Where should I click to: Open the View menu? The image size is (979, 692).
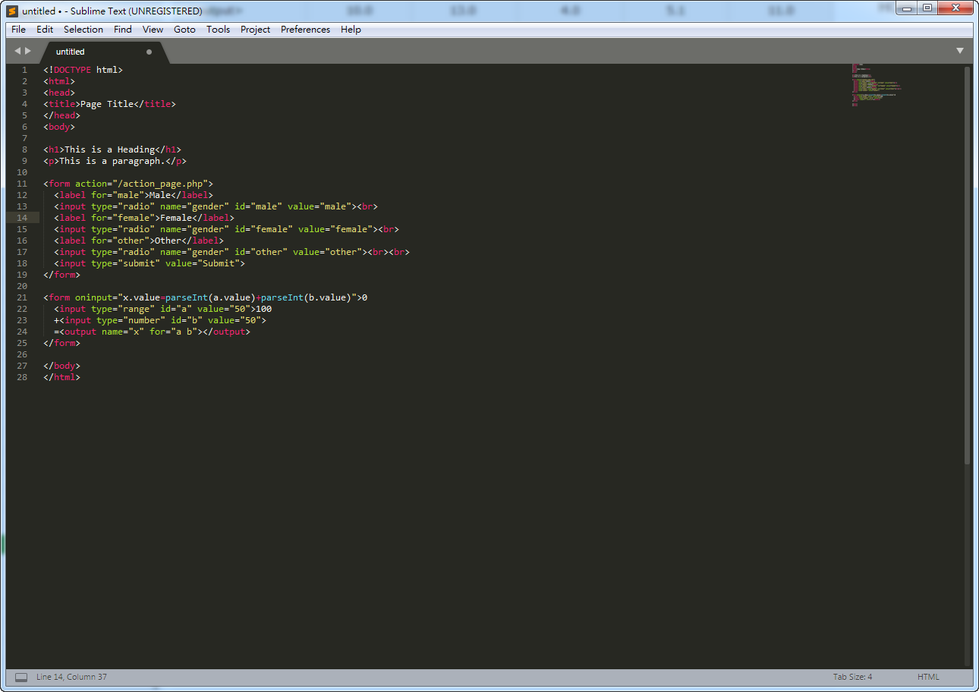[x=153, y=30]
